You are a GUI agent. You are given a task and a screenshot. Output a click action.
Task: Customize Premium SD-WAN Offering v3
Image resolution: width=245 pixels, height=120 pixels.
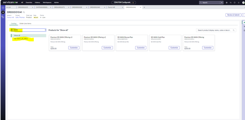(74, 48)
